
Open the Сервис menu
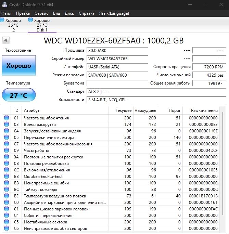[41, 13]
